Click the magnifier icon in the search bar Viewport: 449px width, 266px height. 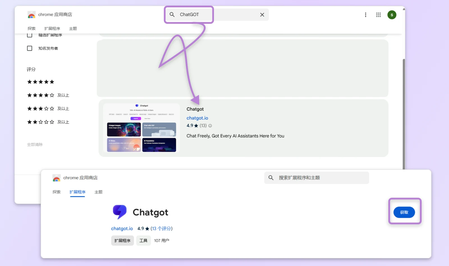point(172,15)
